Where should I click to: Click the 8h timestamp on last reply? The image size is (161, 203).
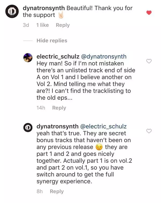pos(40,191)
